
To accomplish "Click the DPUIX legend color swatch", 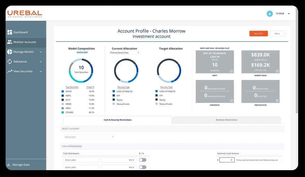I will pyautogui.click(x=63, y=91).
